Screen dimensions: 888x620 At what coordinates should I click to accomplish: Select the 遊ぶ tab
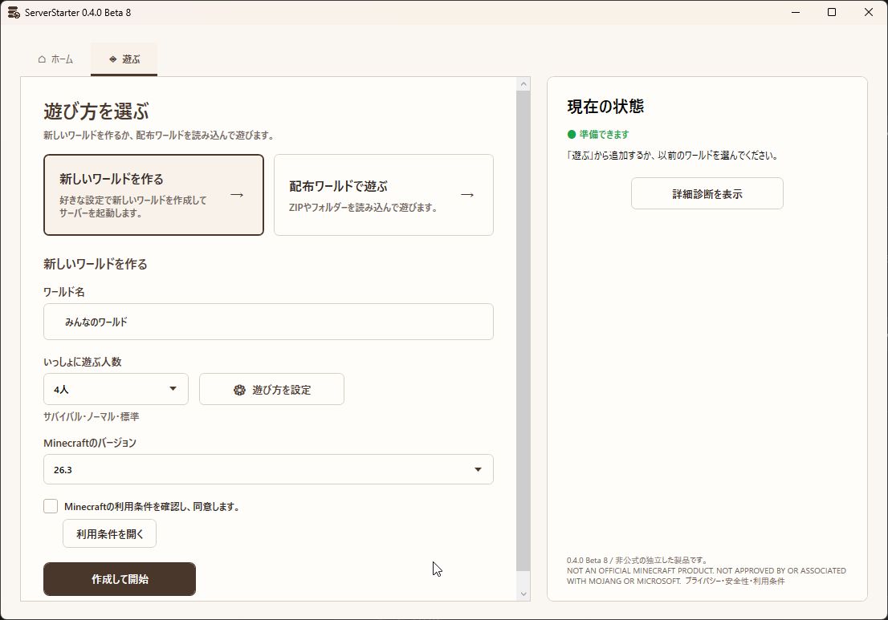point(124,59)
